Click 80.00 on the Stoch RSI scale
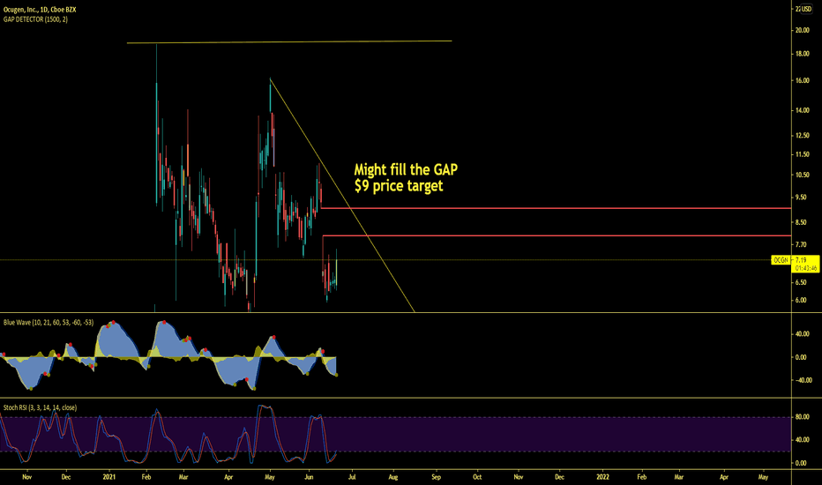 [802, 417]
